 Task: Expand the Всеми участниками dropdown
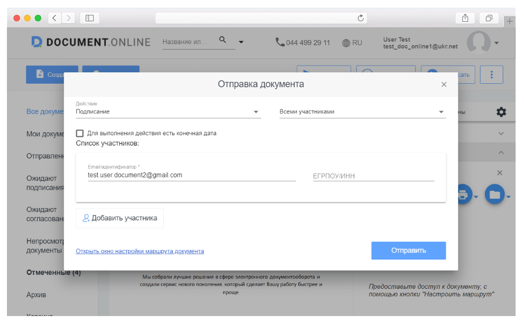pos(362,112)
